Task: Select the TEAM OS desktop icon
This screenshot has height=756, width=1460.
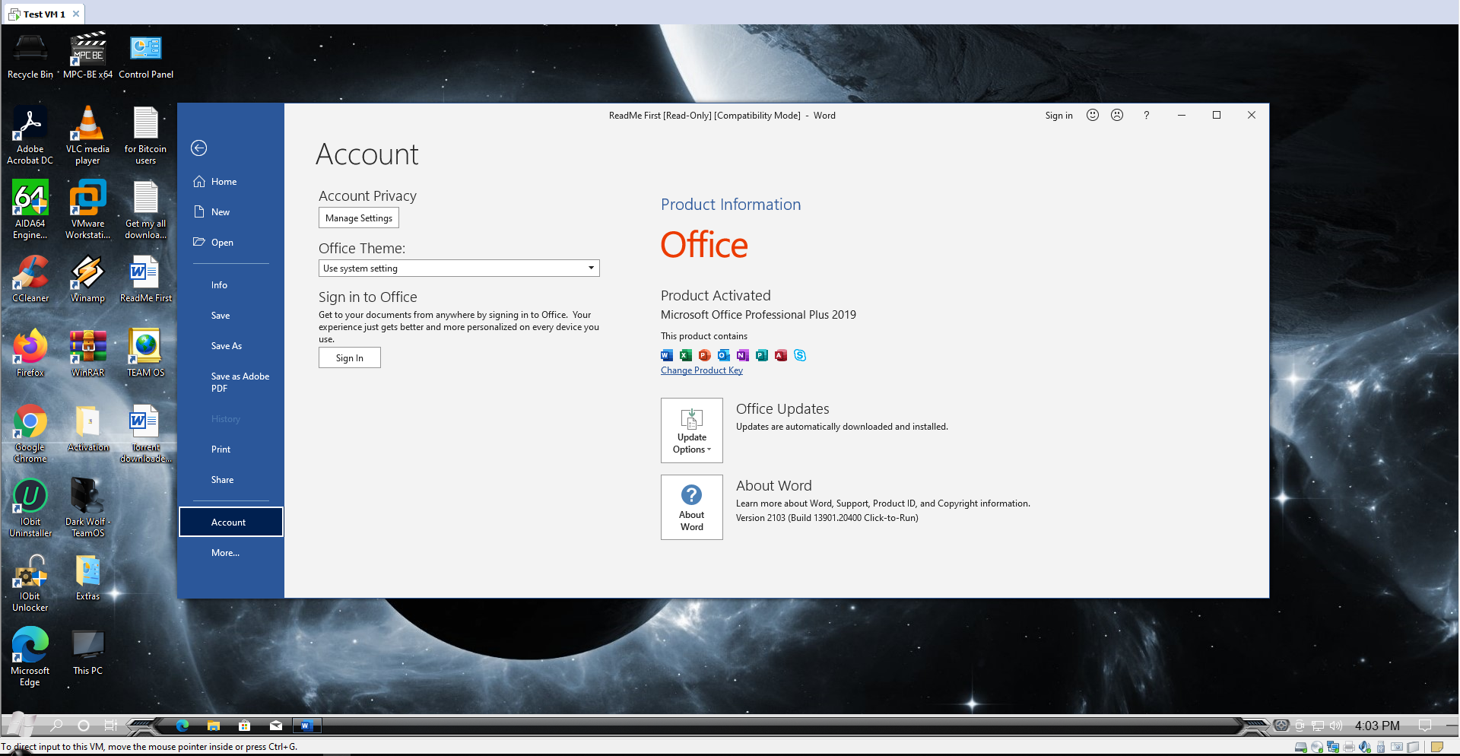Action: 145,354
